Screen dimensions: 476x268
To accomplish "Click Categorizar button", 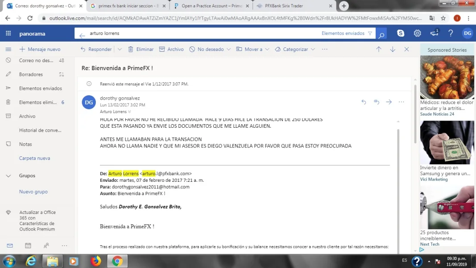I will coord(291,49).
